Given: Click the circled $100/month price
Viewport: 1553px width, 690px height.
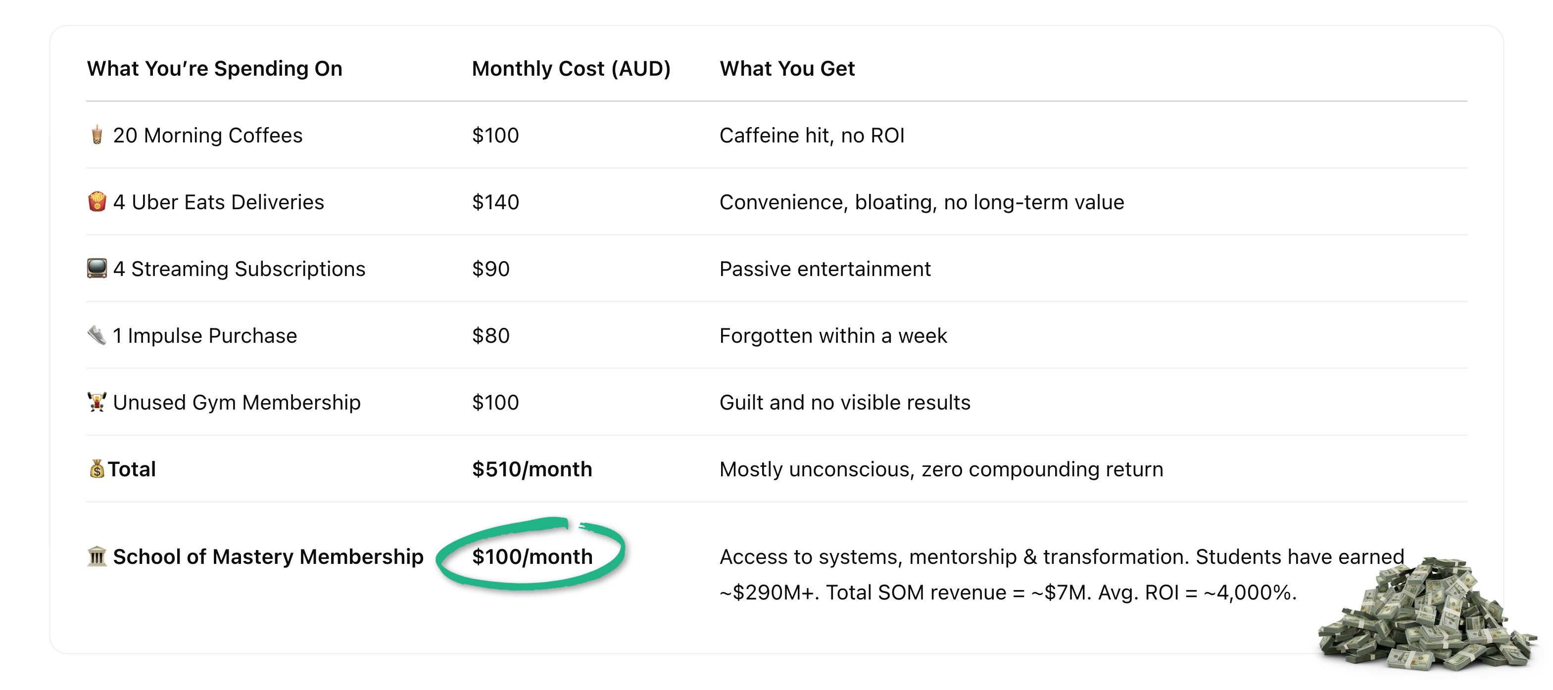Looking at the screenshot, I should (x=533, y=556).
